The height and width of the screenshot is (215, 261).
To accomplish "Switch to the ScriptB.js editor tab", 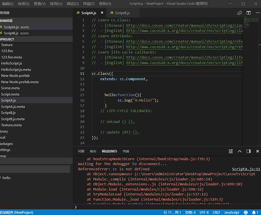I will (123, 13).
